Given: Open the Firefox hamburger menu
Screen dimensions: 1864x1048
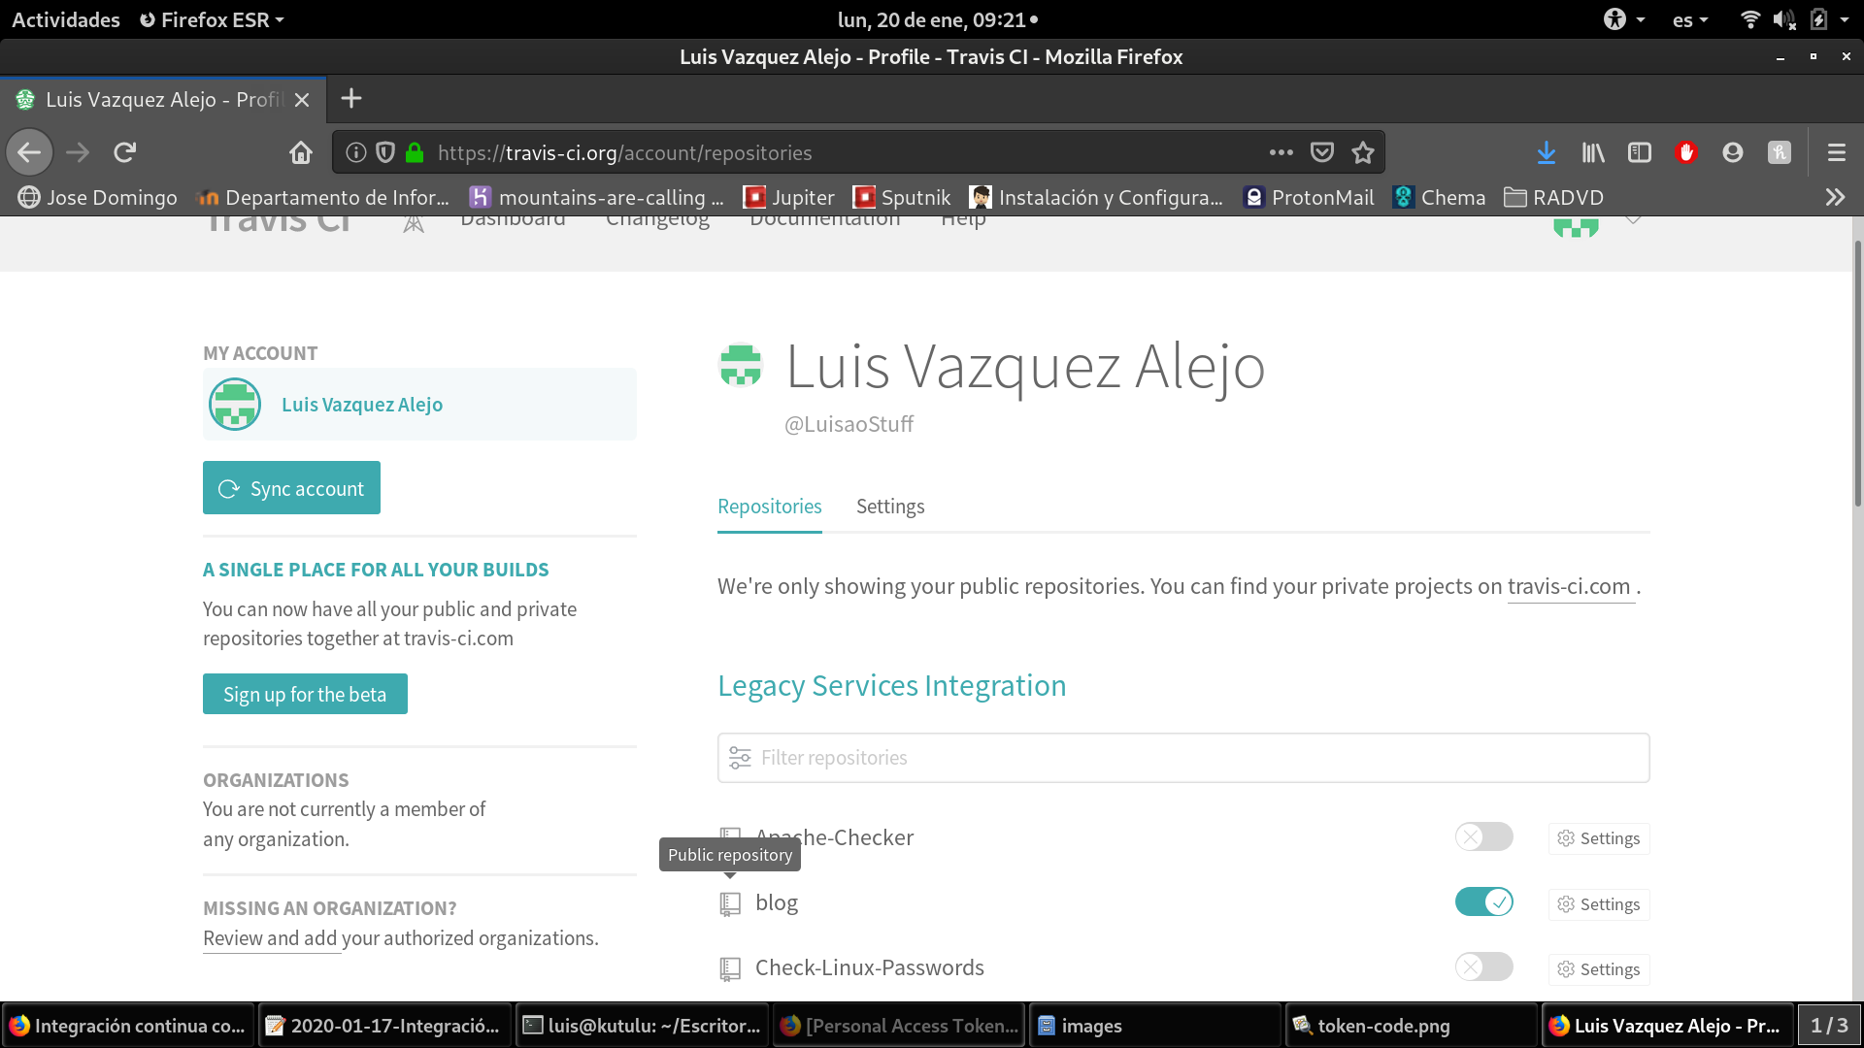Looking at the screenshot, I should (1836, 152).
